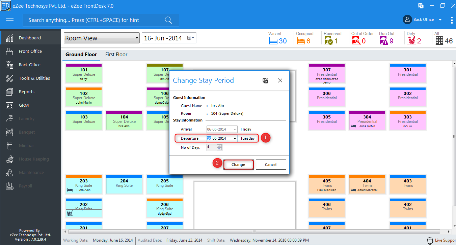Click the All rooms building icon
Screen dimensions: 456x245
439,41
